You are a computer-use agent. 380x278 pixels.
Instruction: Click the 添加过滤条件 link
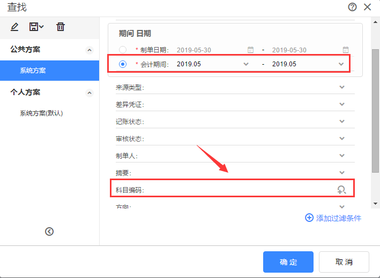click(x=339, y=218)
